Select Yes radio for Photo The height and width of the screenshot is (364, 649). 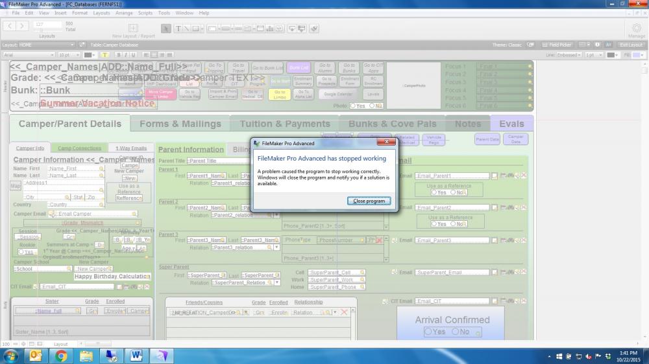(x=354, y=106)
